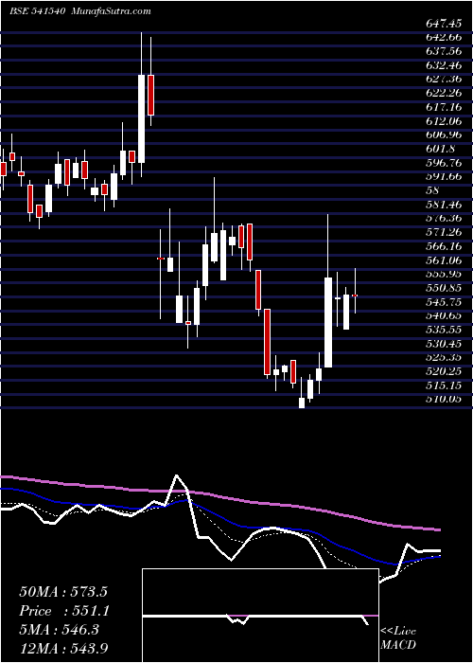The height and width of the screenshot is (663, 473).
Task: Select the 596.76 axis label
Action: click(x=444, y=163)
